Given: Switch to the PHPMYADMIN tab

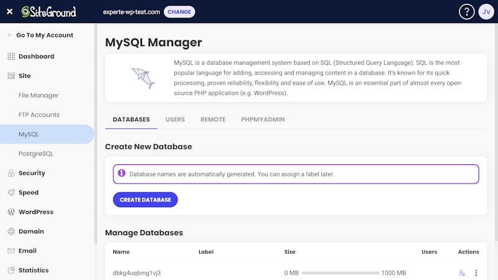Looking at the screenshot, I should point(263,119).
